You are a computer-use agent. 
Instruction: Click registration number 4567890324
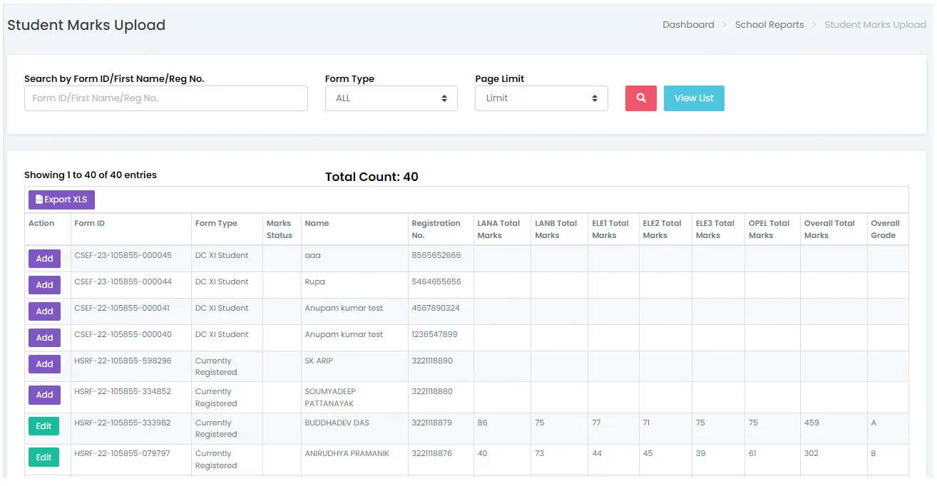click(436, 308)
